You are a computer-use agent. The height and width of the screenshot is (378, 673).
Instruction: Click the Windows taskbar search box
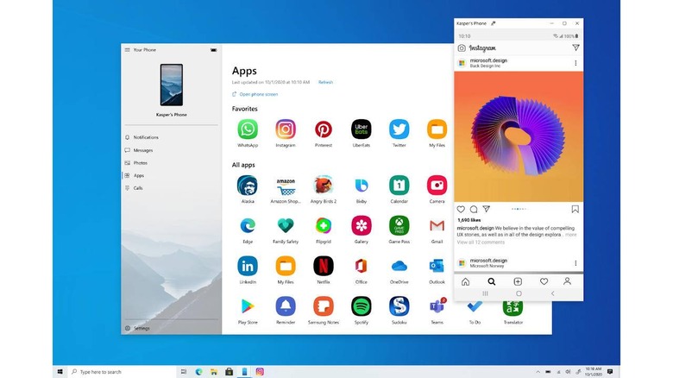[121, 372]
